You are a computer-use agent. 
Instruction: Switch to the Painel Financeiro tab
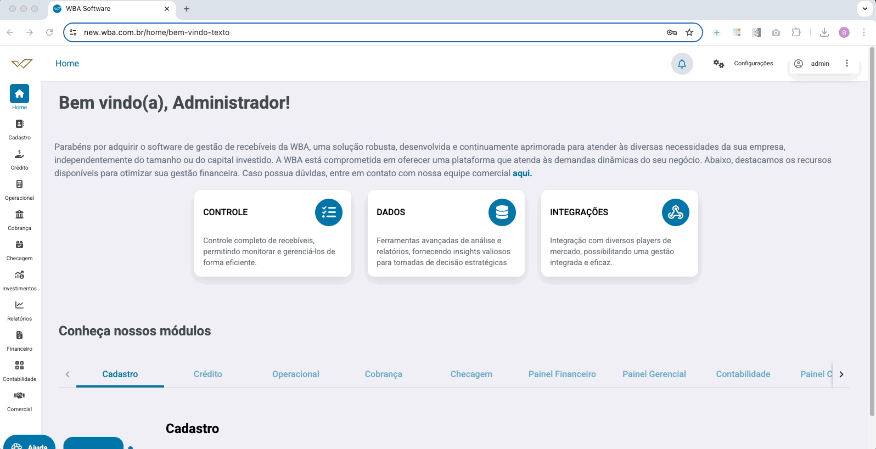(x=561, y=374)
